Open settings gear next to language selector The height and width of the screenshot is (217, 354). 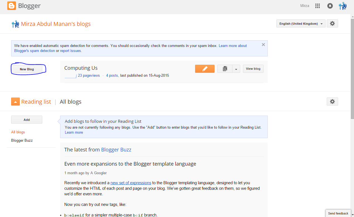tap(332, 24)
